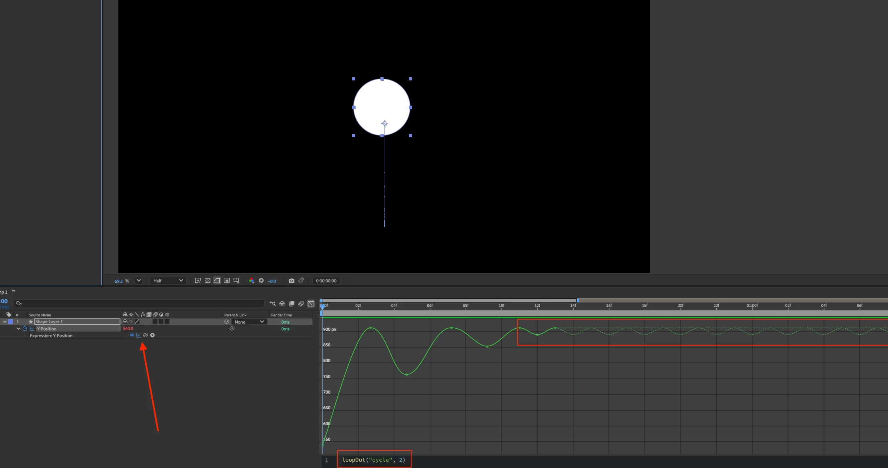The image size is (888, 468).
Task: Click the Source Name column header
Action: pyautogui.click(x=40, y=315)
